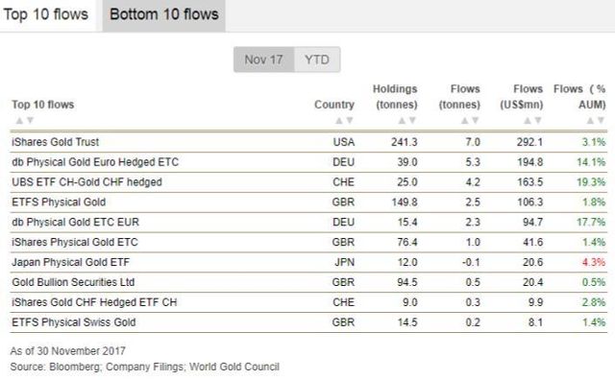The image size is (615, 380).
Task: Switch to the YTD period toggle
Action: pyautogui.click(x=317, y=59)
